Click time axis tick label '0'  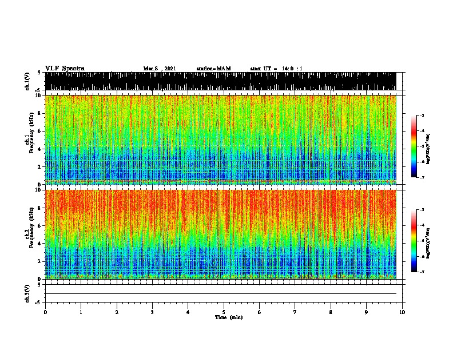point(45,312)
